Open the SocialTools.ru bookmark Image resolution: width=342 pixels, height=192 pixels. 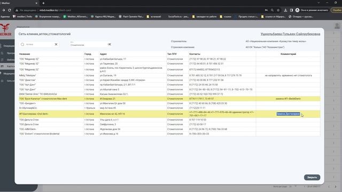[x=178, y=17]
